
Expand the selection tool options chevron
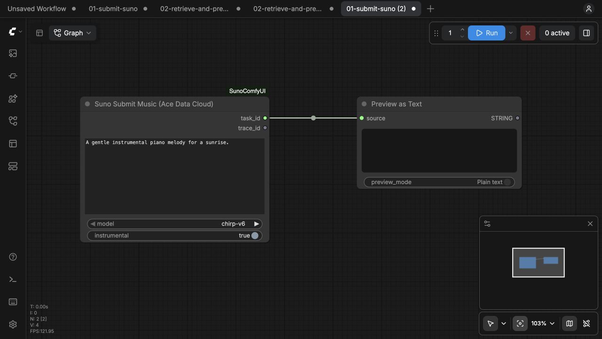click(504, 323)
